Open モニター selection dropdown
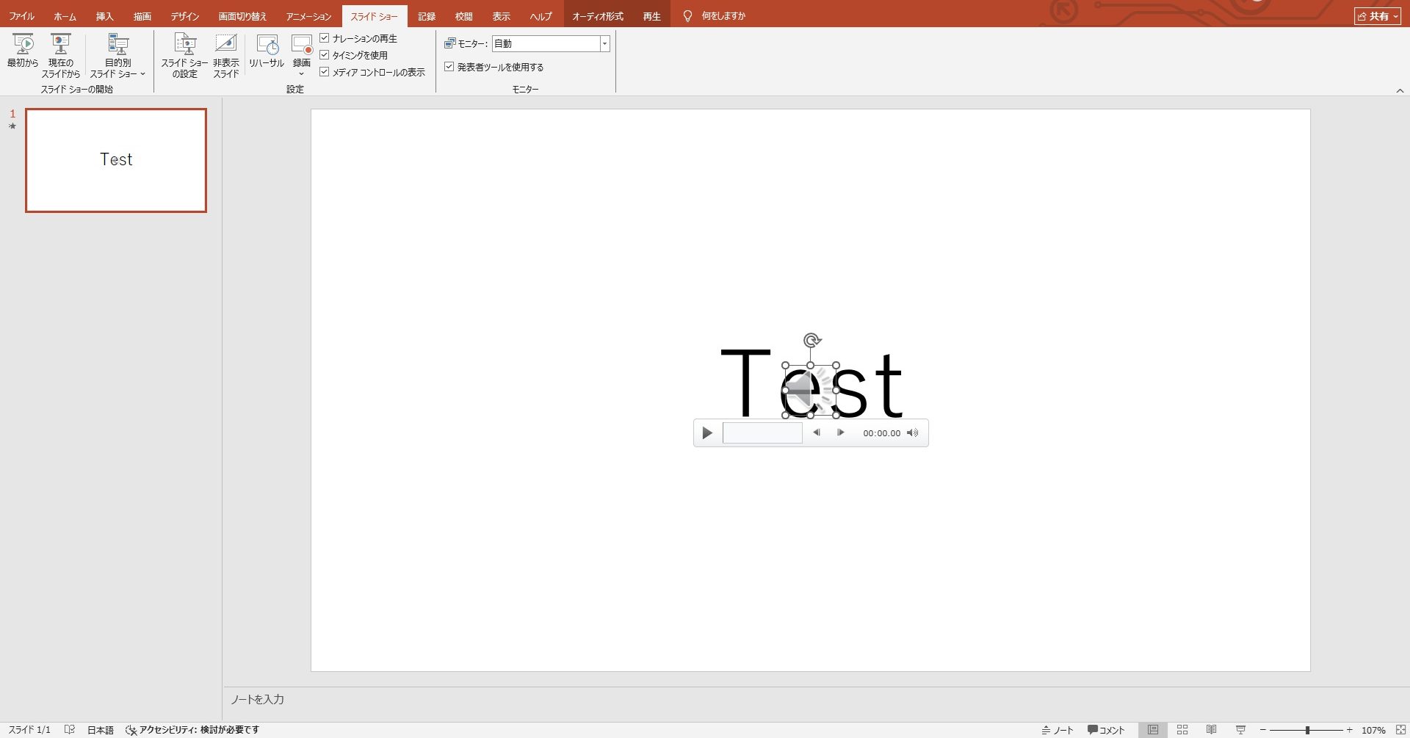 click(604, 44)
